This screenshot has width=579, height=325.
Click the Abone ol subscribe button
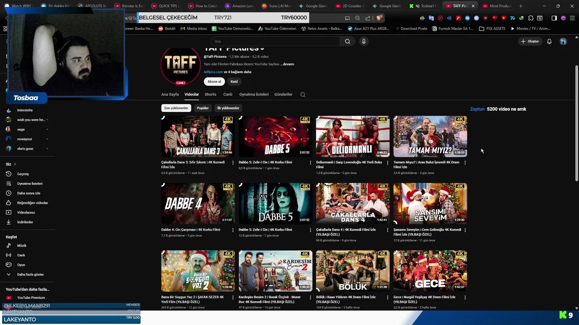click(214, 82)
